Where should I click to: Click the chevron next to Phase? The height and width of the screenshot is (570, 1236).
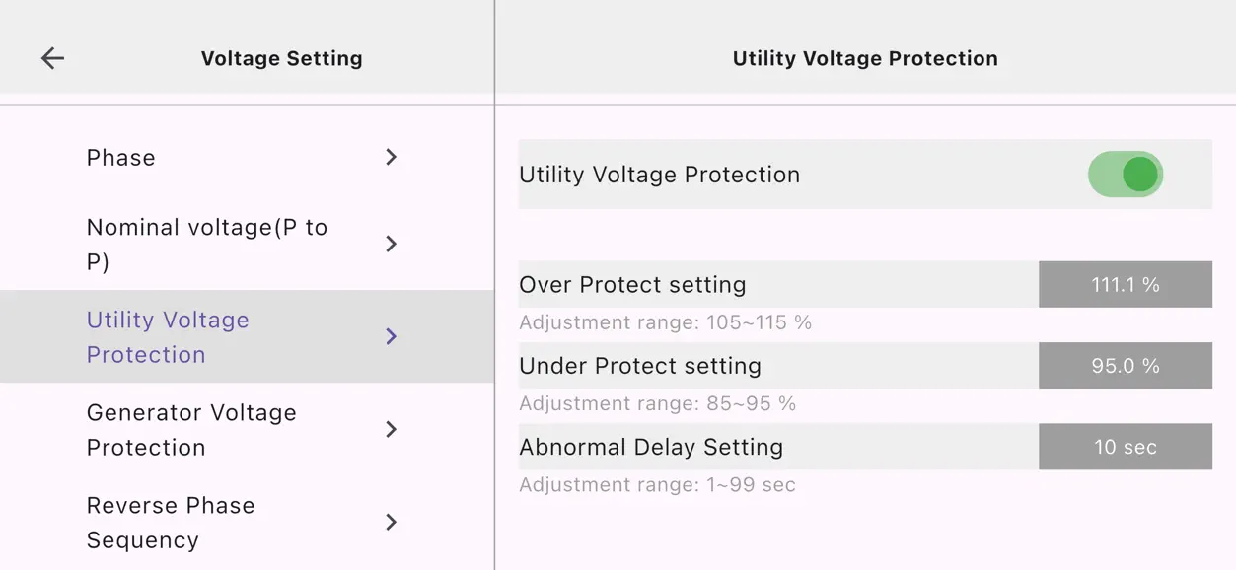pyautogui.click(x=392, y=157)
